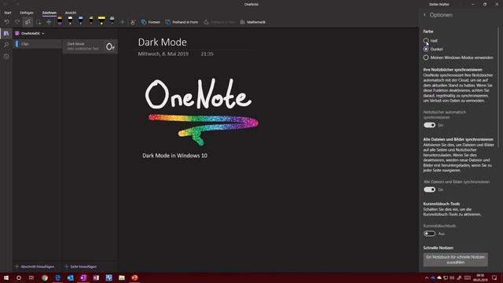503x283 pixels.
Task: Redo the last action
Action: coord(17,22)
